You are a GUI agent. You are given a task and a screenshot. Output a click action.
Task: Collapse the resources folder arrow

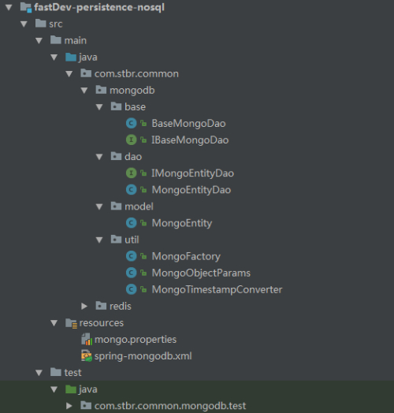[x=54, y=323]
